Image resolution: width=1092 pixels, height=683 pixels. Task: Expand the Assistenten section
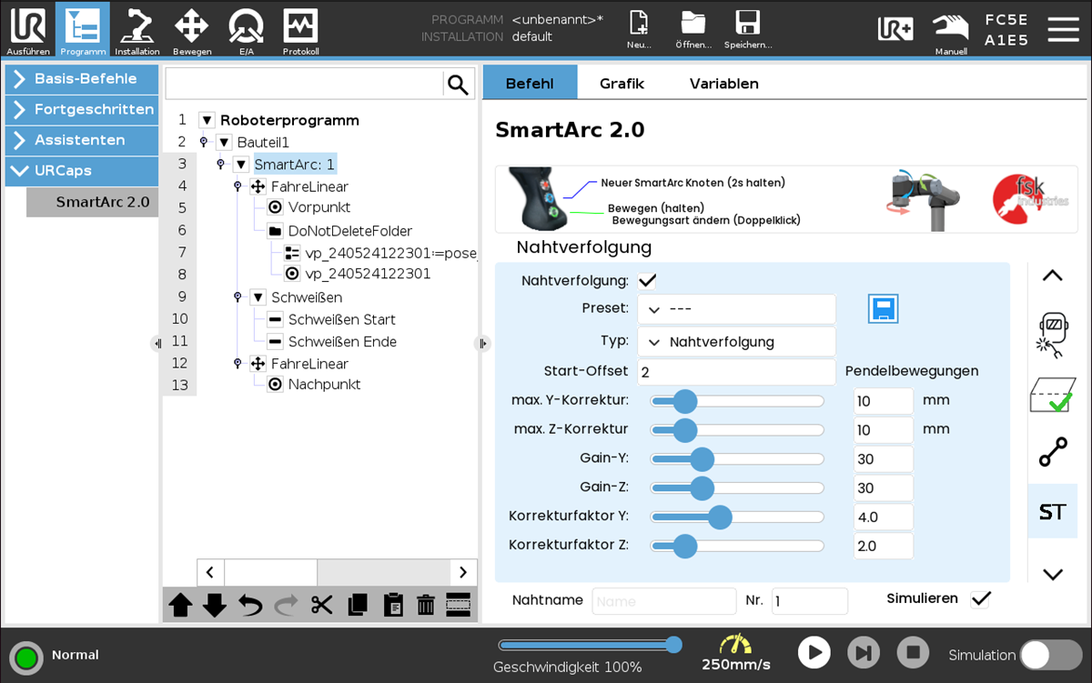tap(82, 141)
